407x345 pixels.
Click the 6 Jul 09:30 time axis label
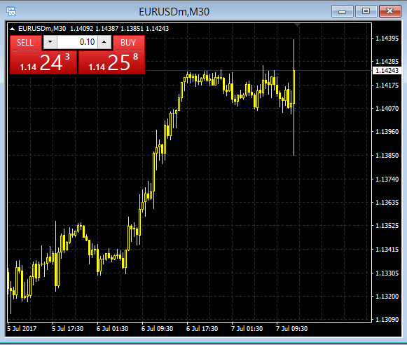click(158, 329)
